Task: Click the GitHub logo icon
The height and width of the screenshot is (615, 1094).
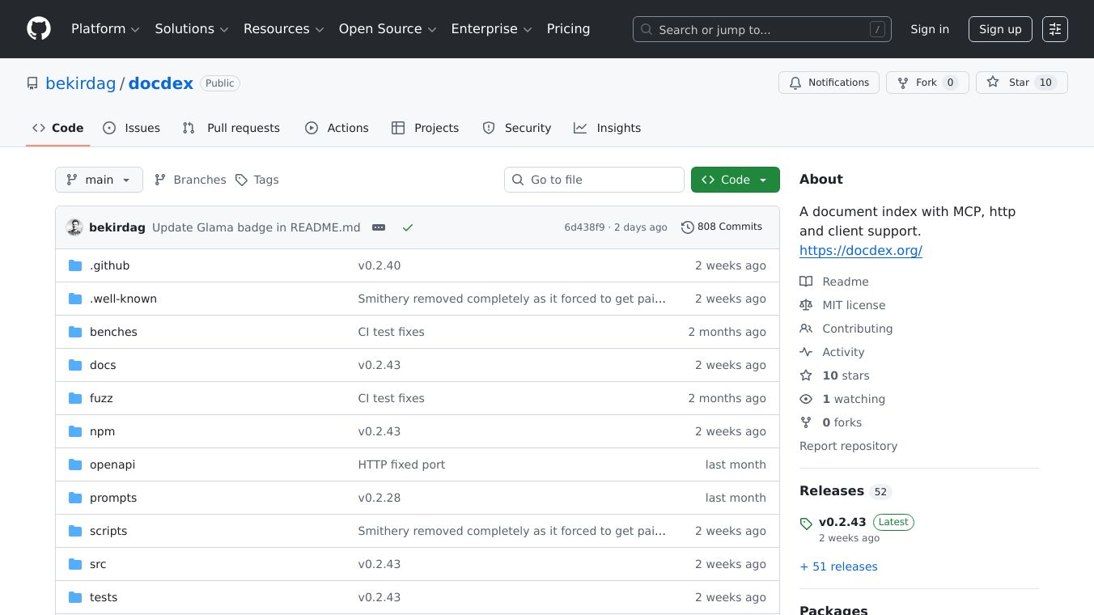Action: click(39, 29)
